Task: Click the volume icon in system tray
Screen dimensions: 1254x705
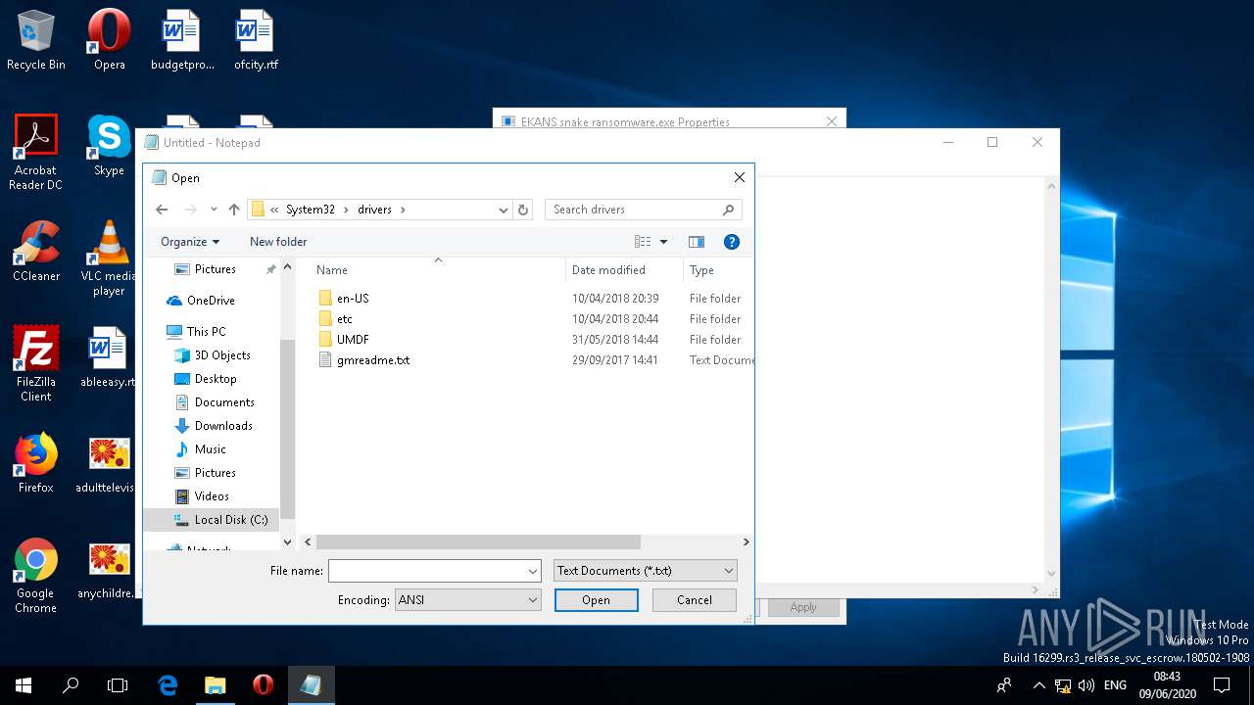Action: [x=1085, y=685]
